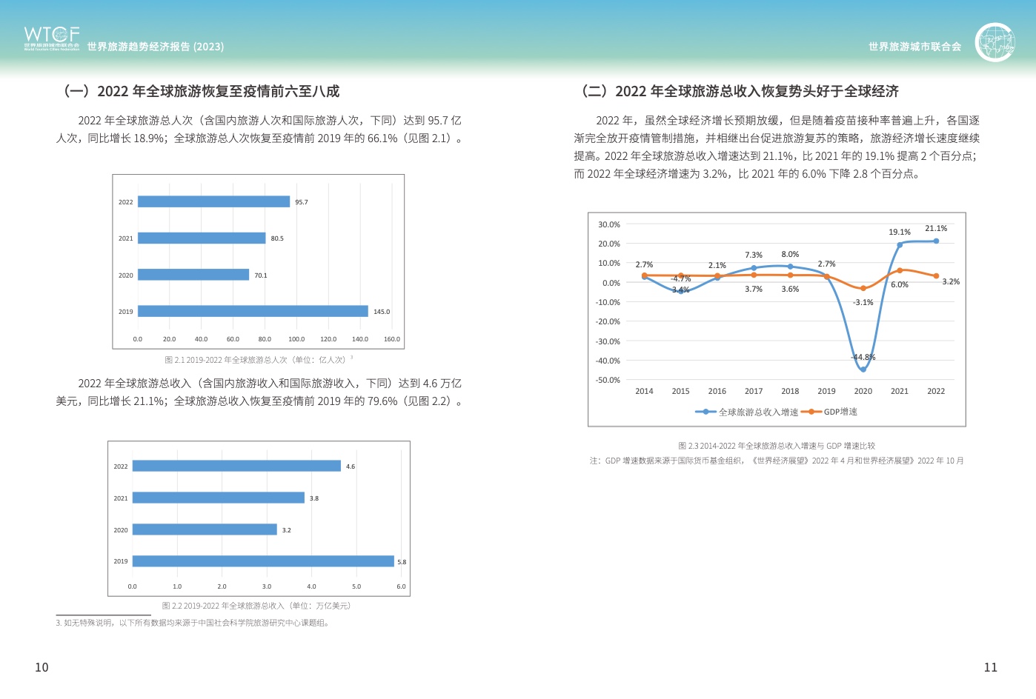This screenshot has height=699, width=1036.
Task: Click the header title 世界旅游趋势经济报告 (2023)
Action: click(156, 47)
